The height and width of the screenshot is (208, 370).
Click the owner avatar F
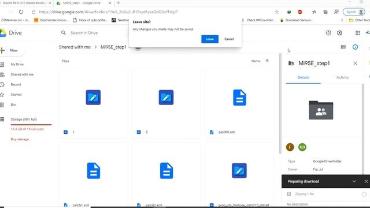290,147
